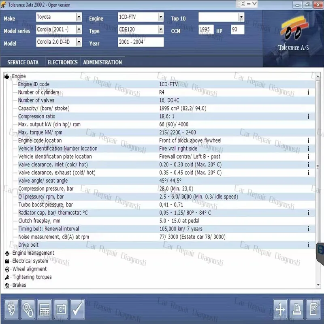Show info for Valve clearance exhaust row
Image resolution: width=324 pixels, height=324 pixels.
pos(308,173)
